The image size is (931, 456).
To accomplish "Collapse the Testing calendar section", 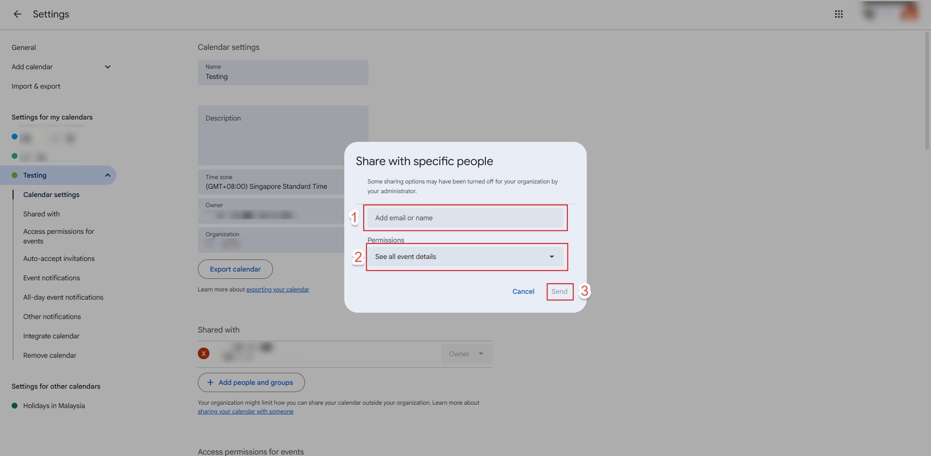I will click(x=108, y=175).
